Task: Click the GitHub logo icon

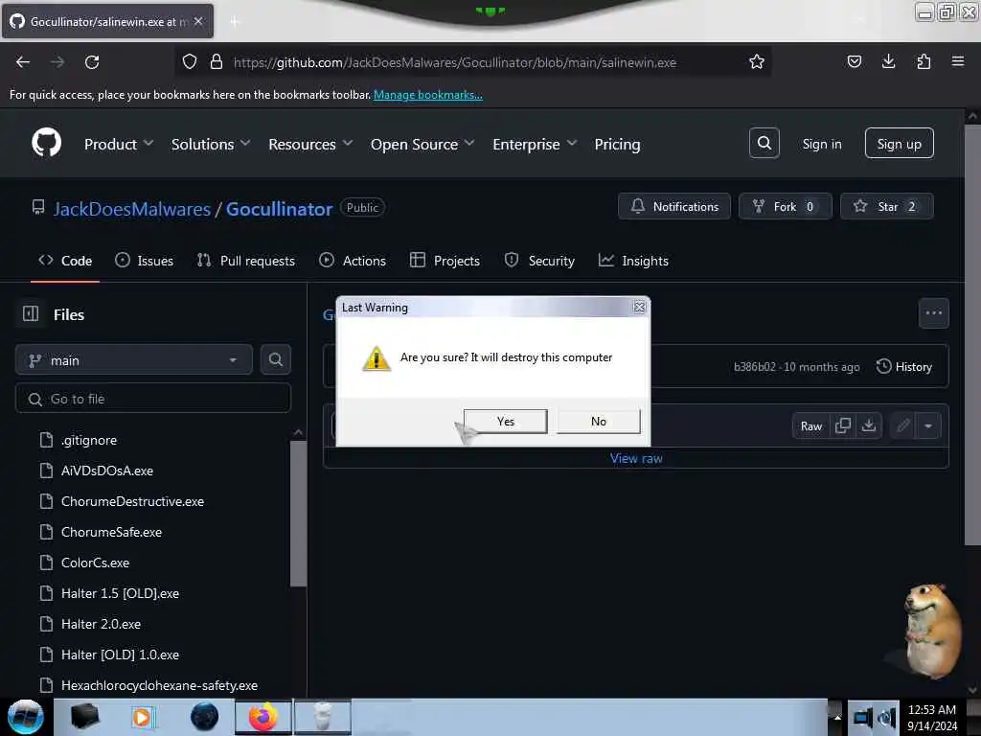Action: click(46, 144)
